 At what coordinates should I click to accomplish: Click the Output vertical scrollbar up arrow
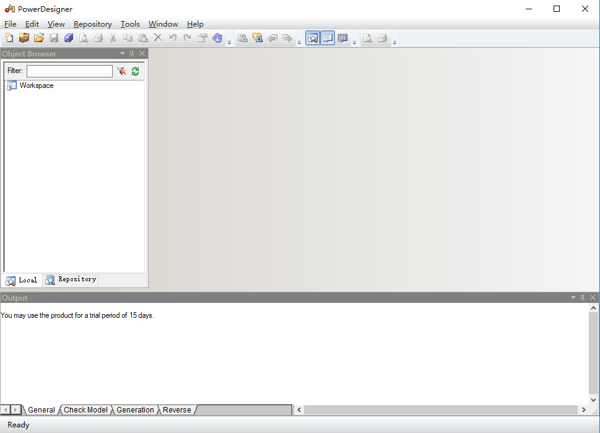pyautogui.click(x=593, y=308)
